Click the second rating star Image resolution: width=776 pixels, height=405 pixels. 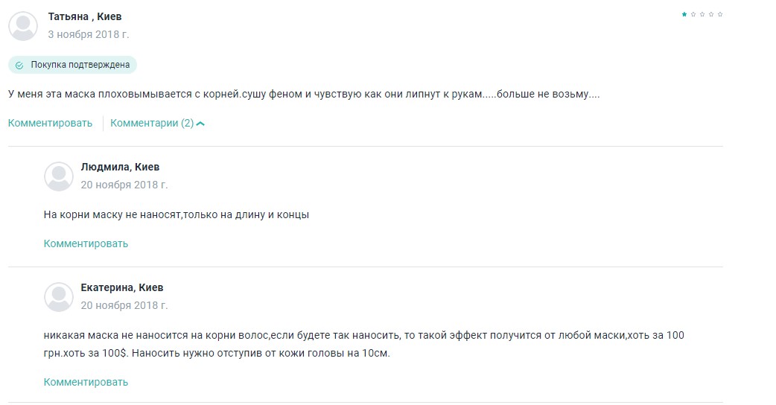[693, 14]
